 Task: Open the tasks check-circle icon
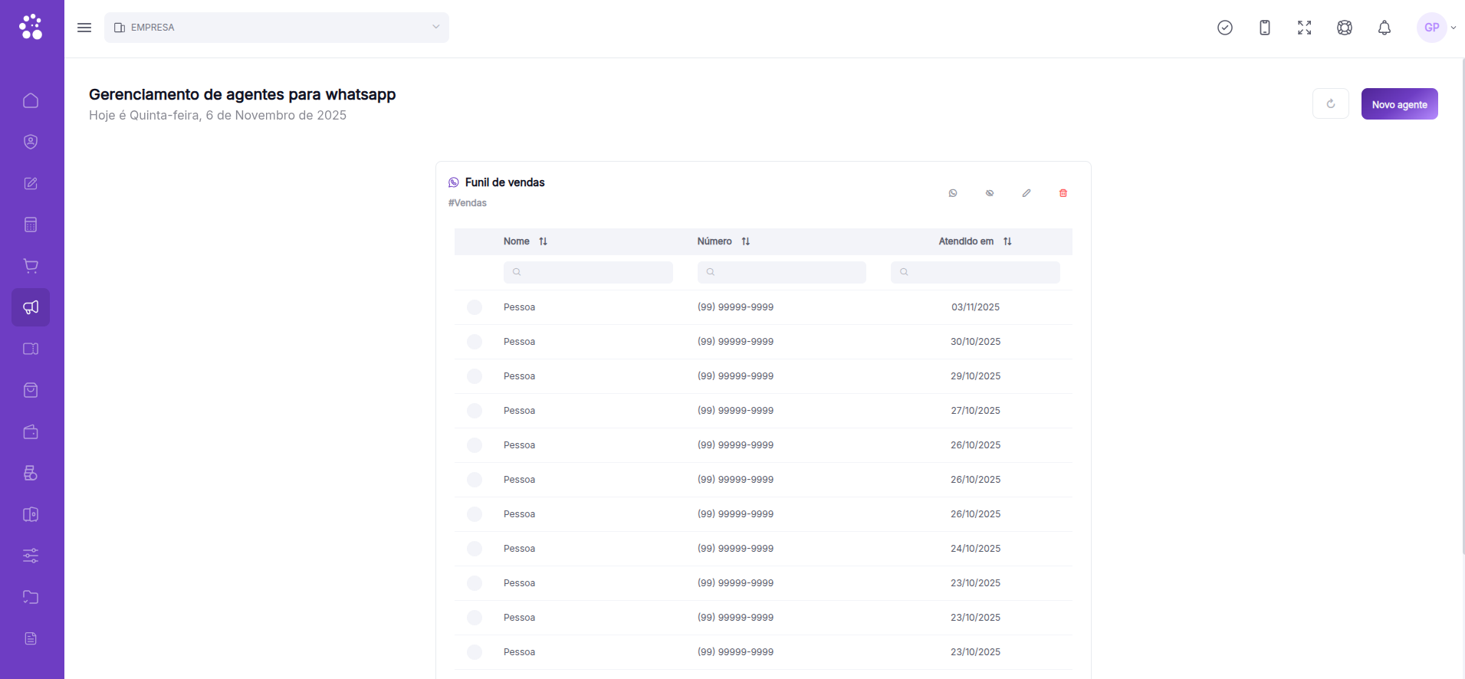(1225, 28)
